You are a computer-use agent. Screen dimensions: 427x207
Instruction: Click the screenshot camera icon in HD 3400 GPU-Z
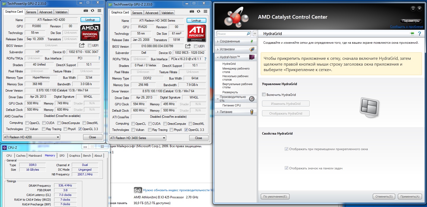tap(192, 12)
